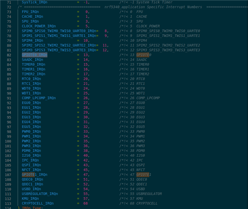Click the SPIM4_IRQn identifier
This screenshot has height=209, width=248.
coord(33,40)
